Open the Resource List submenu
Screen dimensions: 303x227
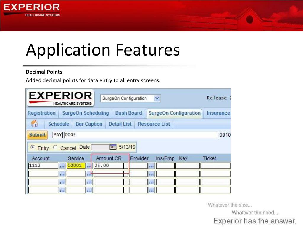click(x=154, y=124)
